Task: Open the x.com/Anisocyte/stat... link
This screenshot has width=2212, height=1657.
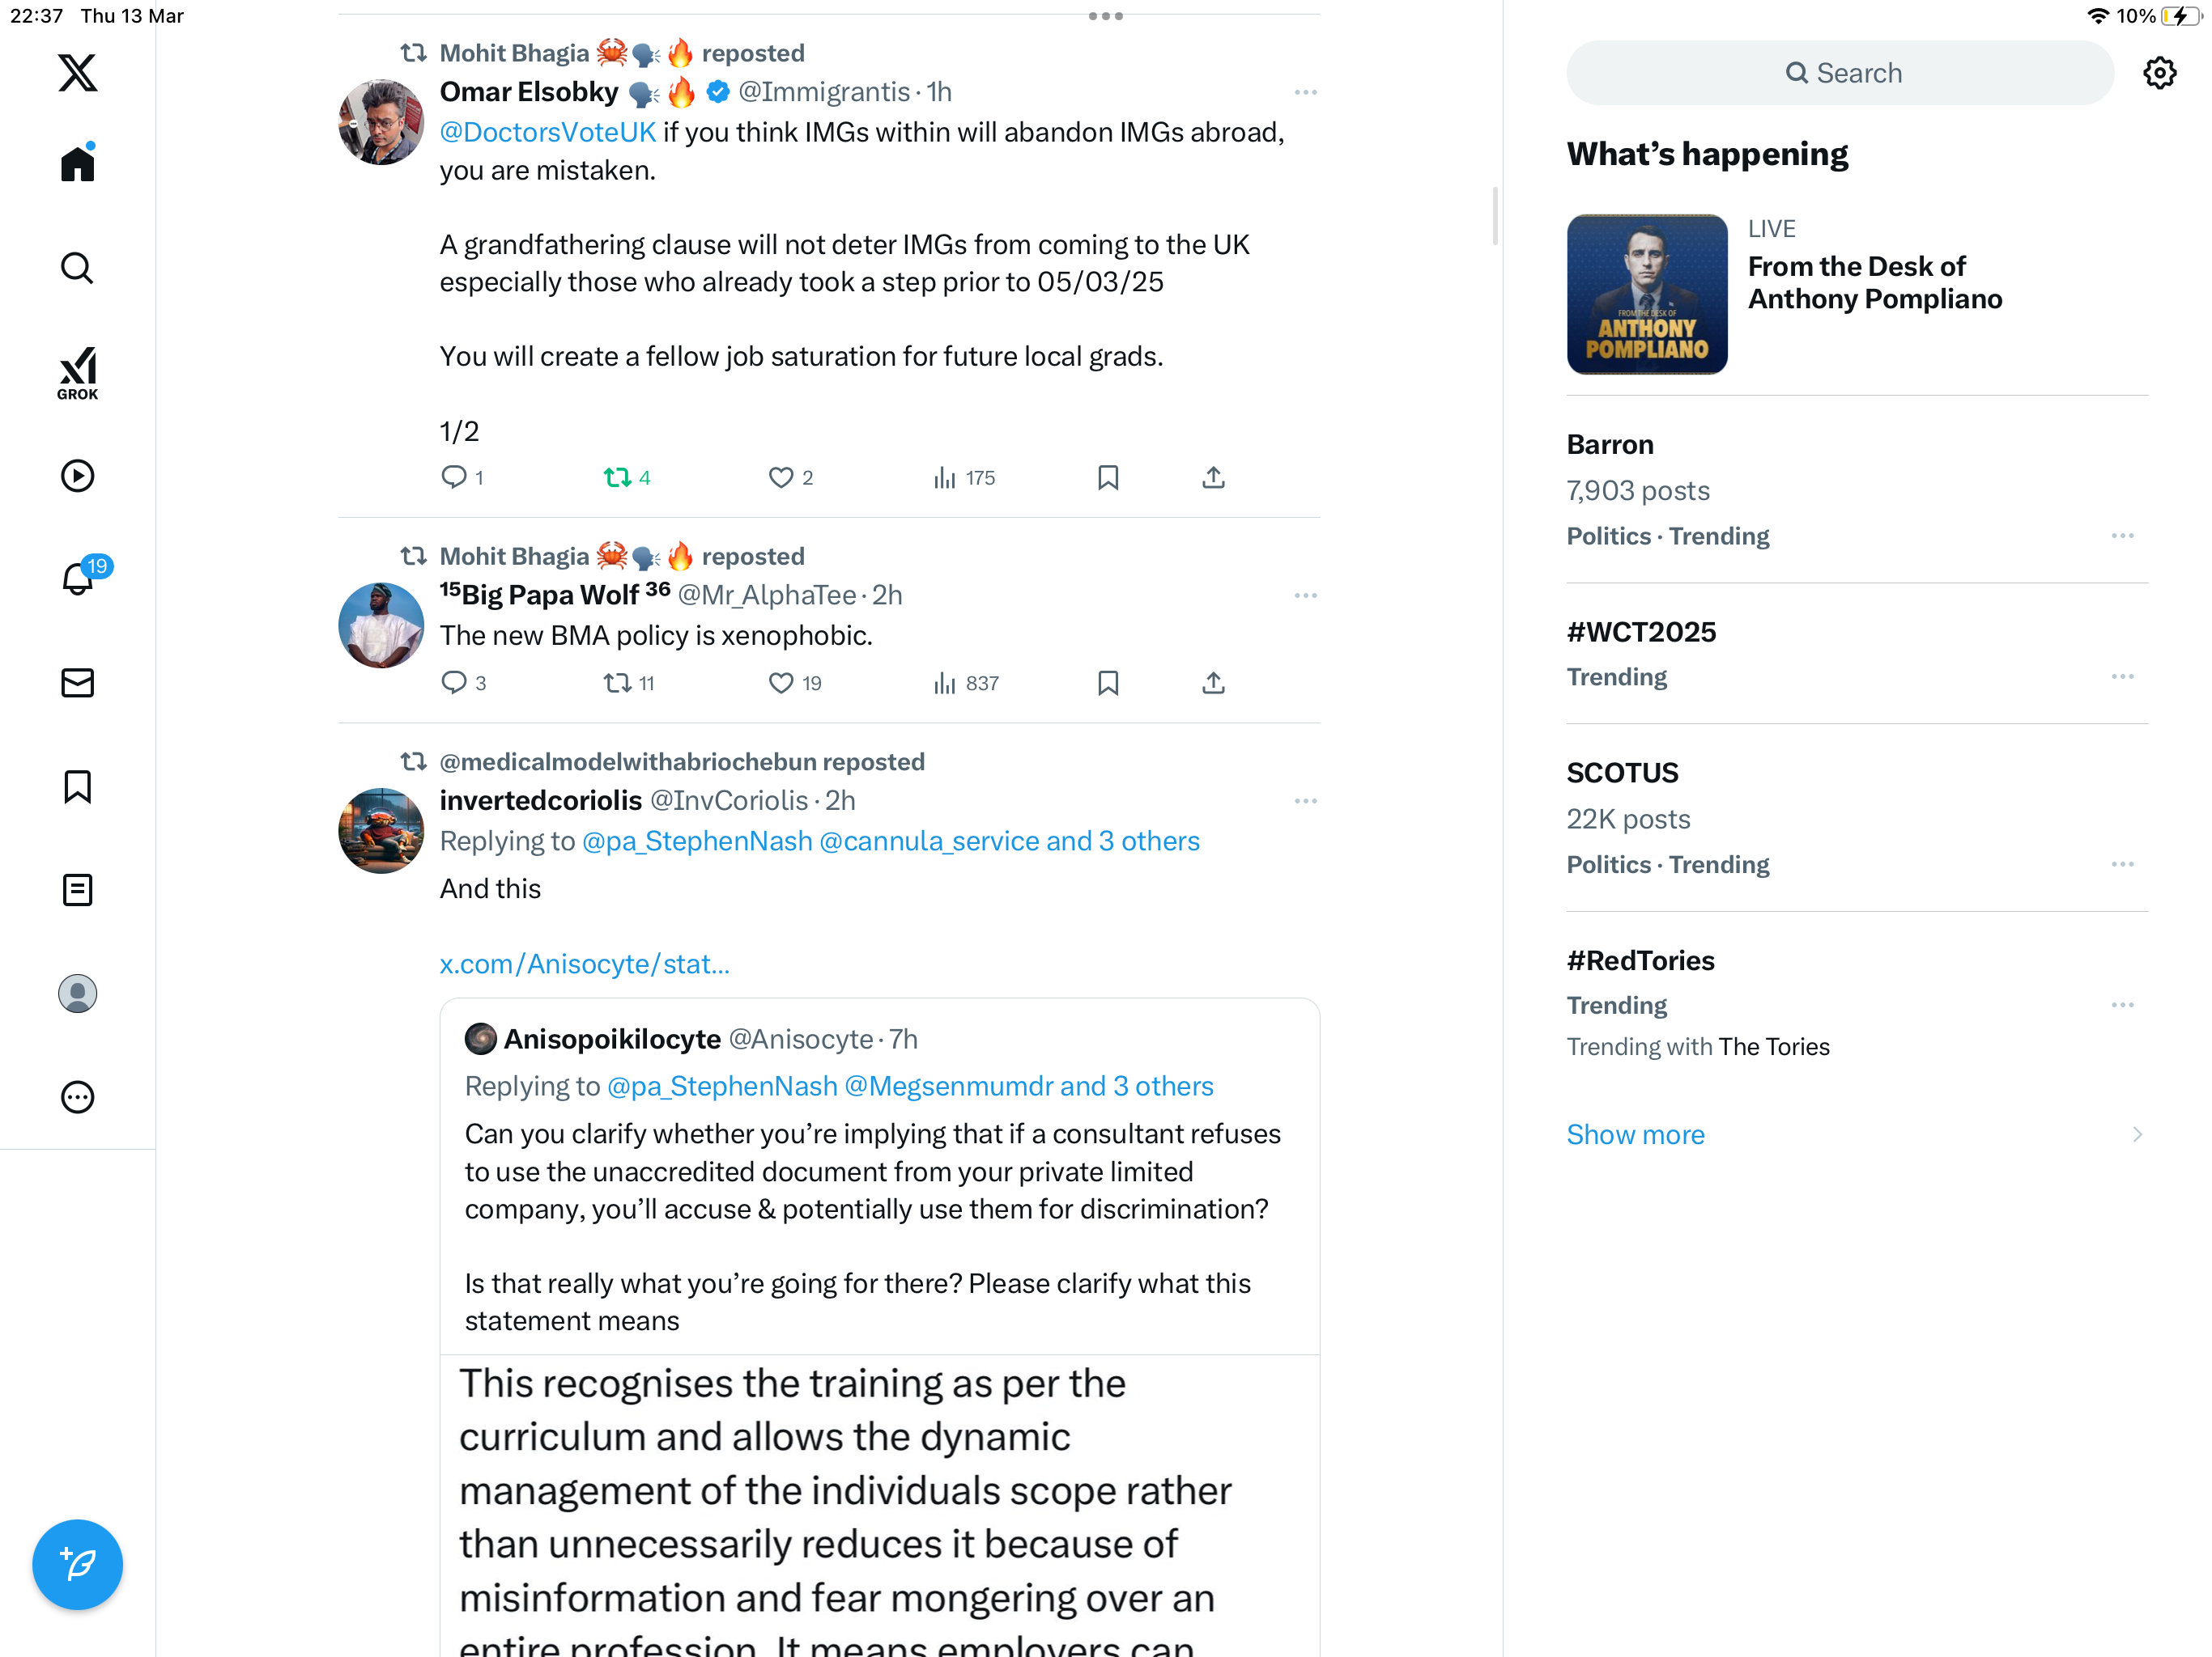Action: point(584,964)
